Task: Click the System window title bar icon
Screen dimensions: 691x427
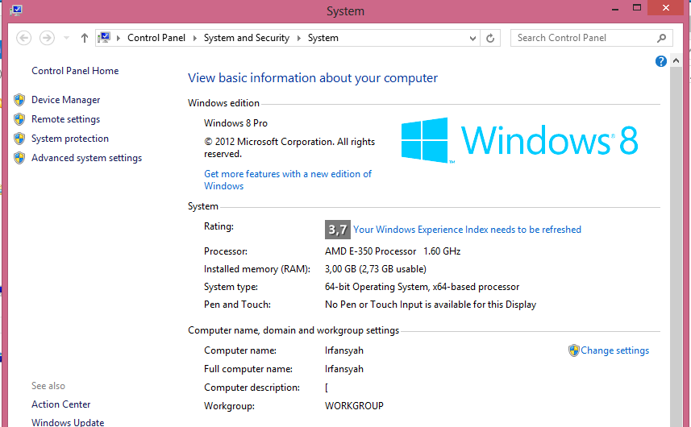Action: [16, 10]
